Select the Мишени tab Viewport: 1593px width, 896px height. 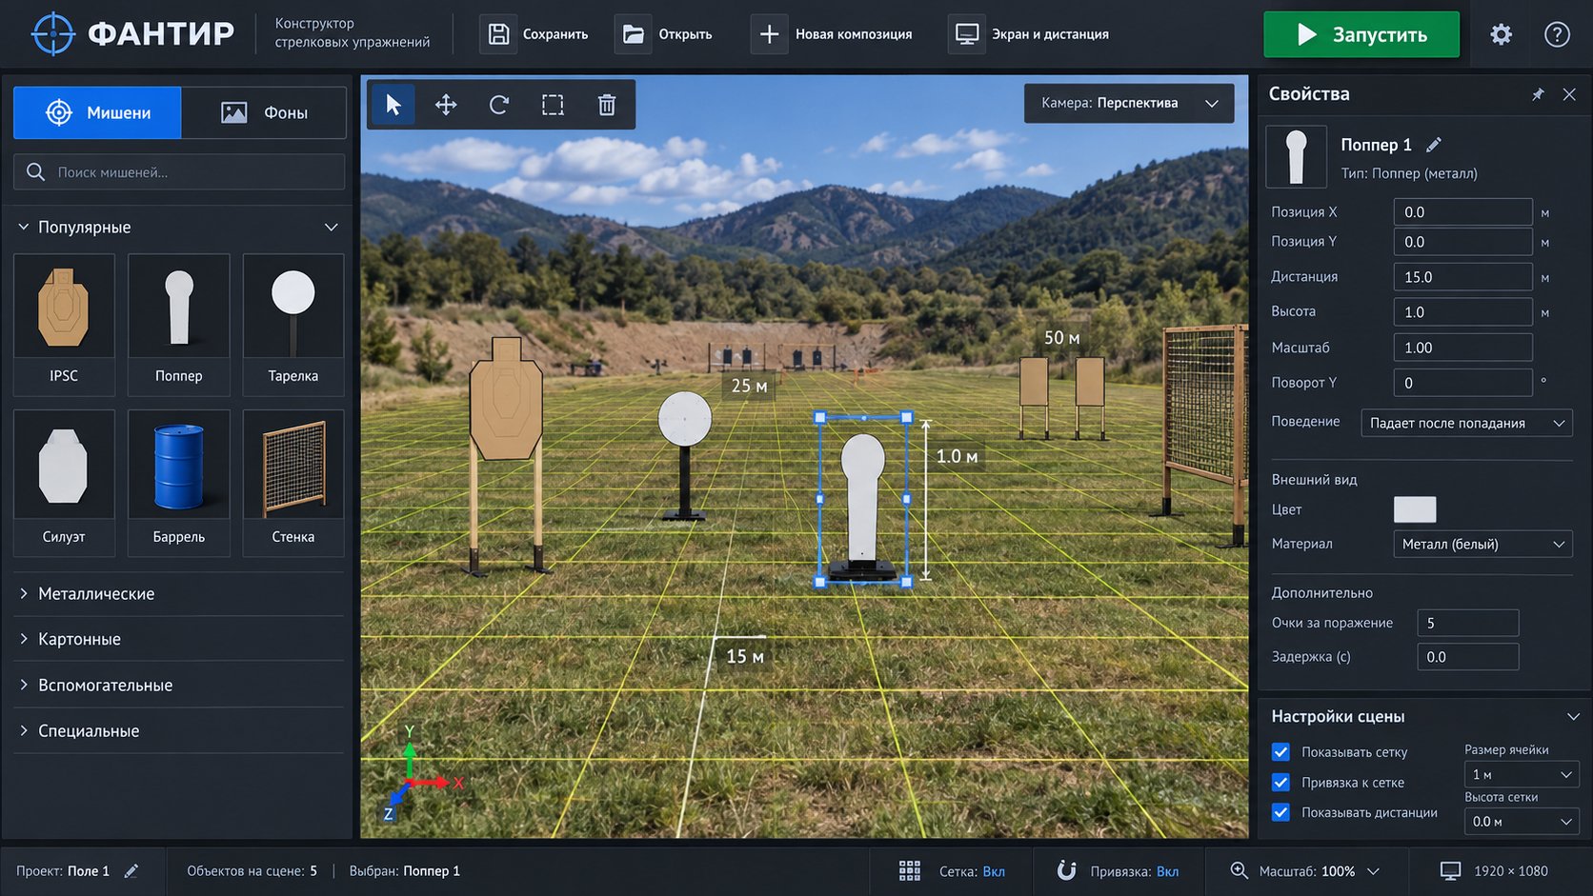(97, 112)
